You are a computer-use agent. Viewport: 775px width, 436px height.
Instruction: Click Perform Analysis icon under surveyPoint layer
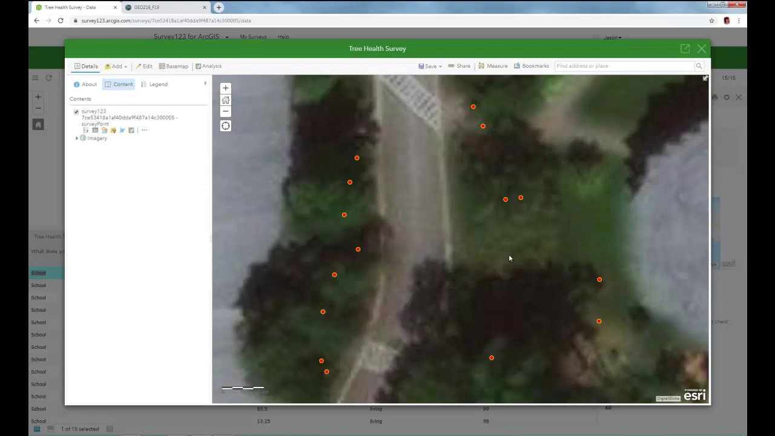pos(131,130)
